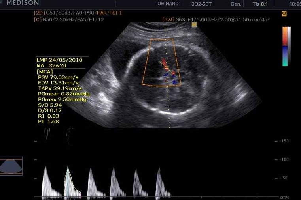The height and width of the screenshot is (200, 301).
Task: Click the +150 velocity scale mark
Action: [x=282, y=141]
